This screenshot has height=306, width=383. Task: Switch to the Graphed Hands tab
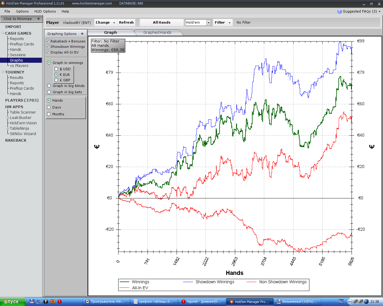pyautogui.click(x=157, y=33)
